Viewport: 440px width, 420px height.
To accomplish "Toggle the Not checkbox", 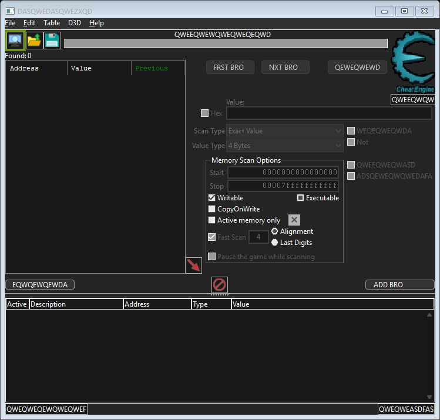I will click(x=351, y=142).
